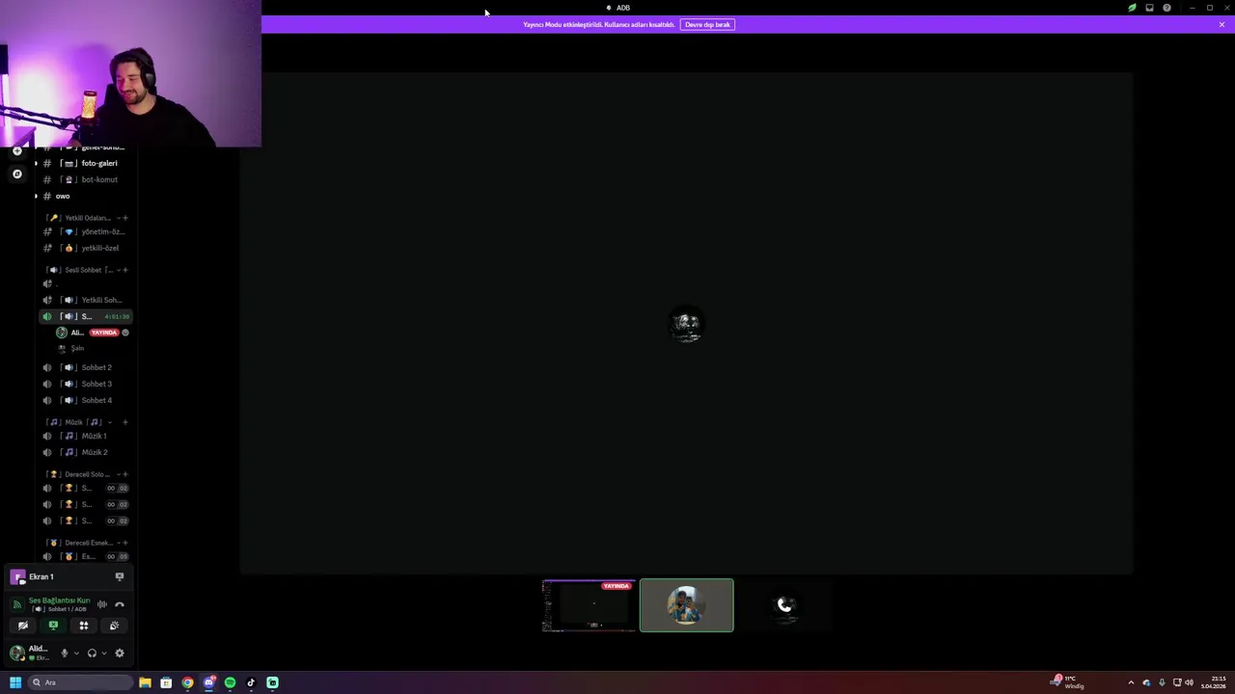Disconnect from voice with hang-up icon
This screenshot has width=1235, height=694.
(120, 605)
